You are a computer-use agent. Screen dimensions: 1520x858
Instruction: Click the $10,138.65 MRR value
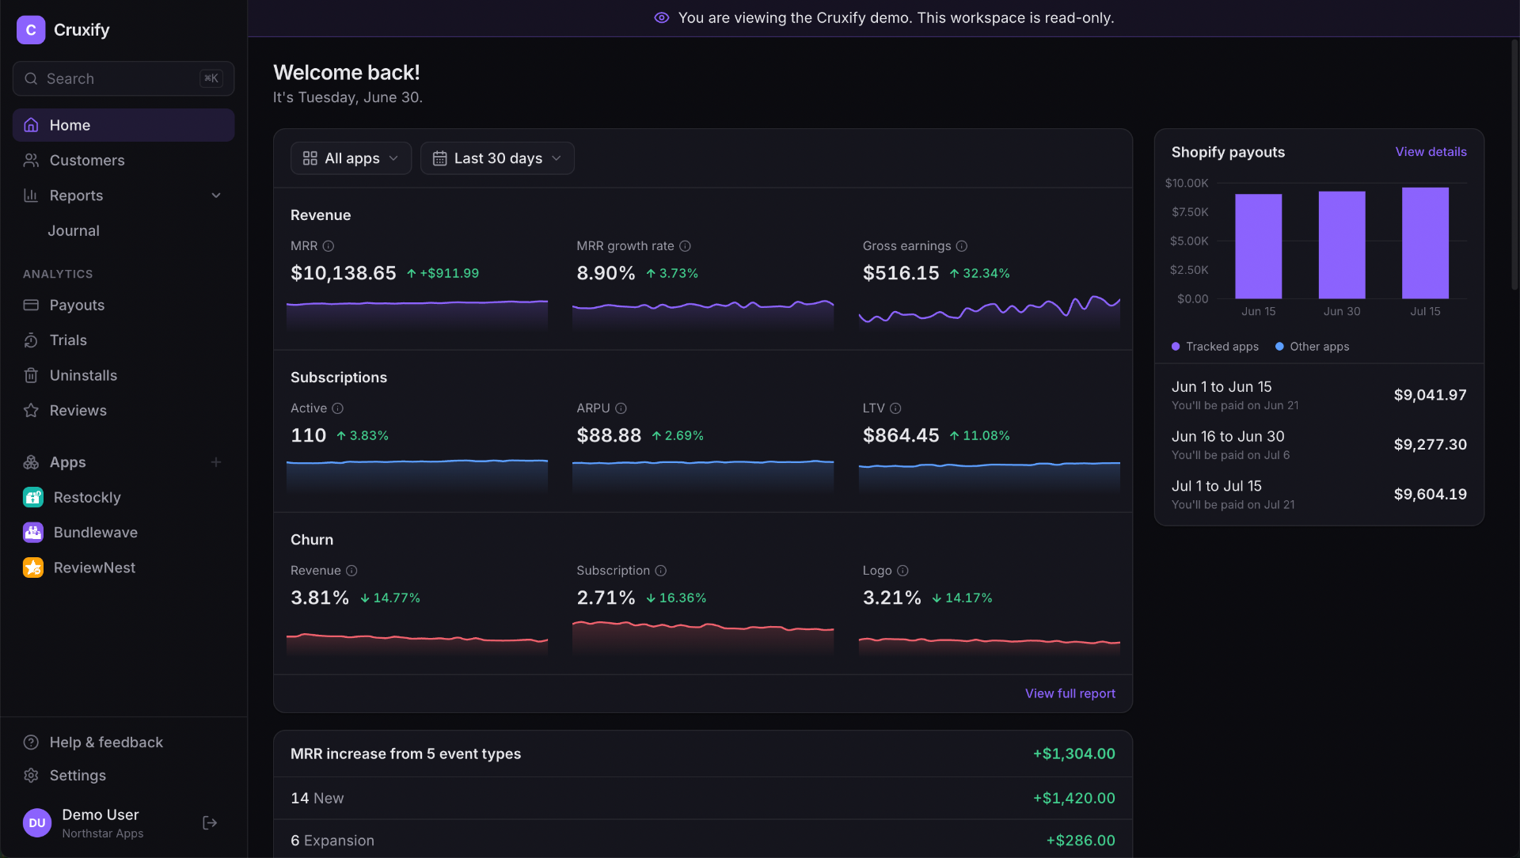[343, 273]
